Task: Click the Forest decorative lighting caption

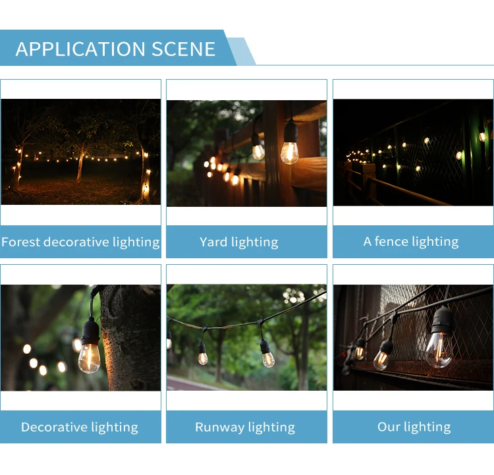Action: click(80, 242)
